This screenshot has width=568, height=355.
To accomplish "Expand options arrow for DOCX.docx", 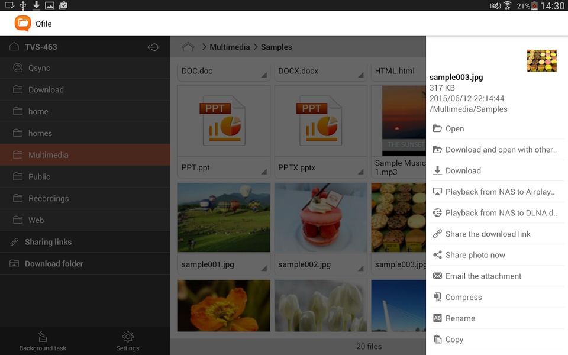I will coord(361,75).
